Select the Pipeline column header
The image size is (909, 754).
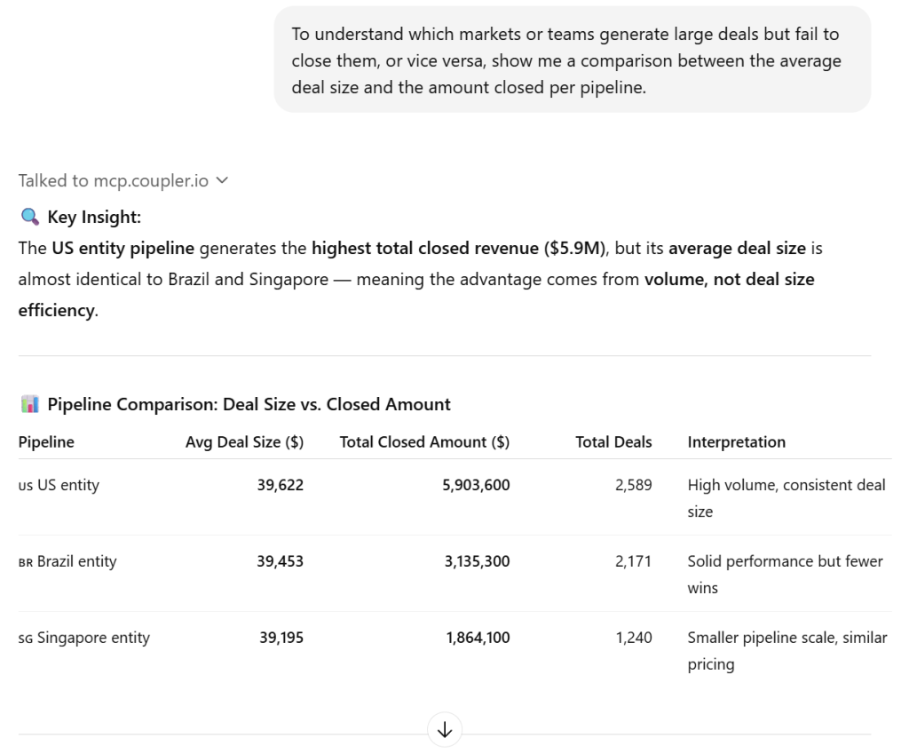click(x=46, y=442)
